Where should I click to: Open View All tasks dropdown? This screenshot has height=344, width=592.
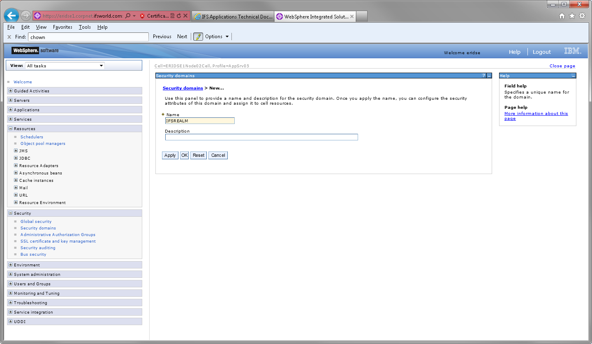click(65, 66)
